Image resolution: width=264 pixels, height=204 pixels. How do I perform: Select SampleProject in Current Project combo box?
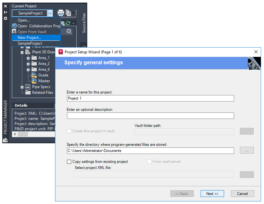click(x=30, y=13)
